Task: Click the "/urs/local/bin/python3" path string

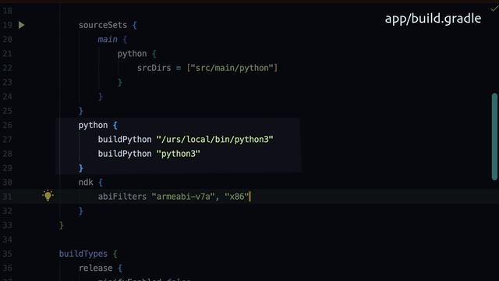Action: pyautogui.click(x=215, y=140)
